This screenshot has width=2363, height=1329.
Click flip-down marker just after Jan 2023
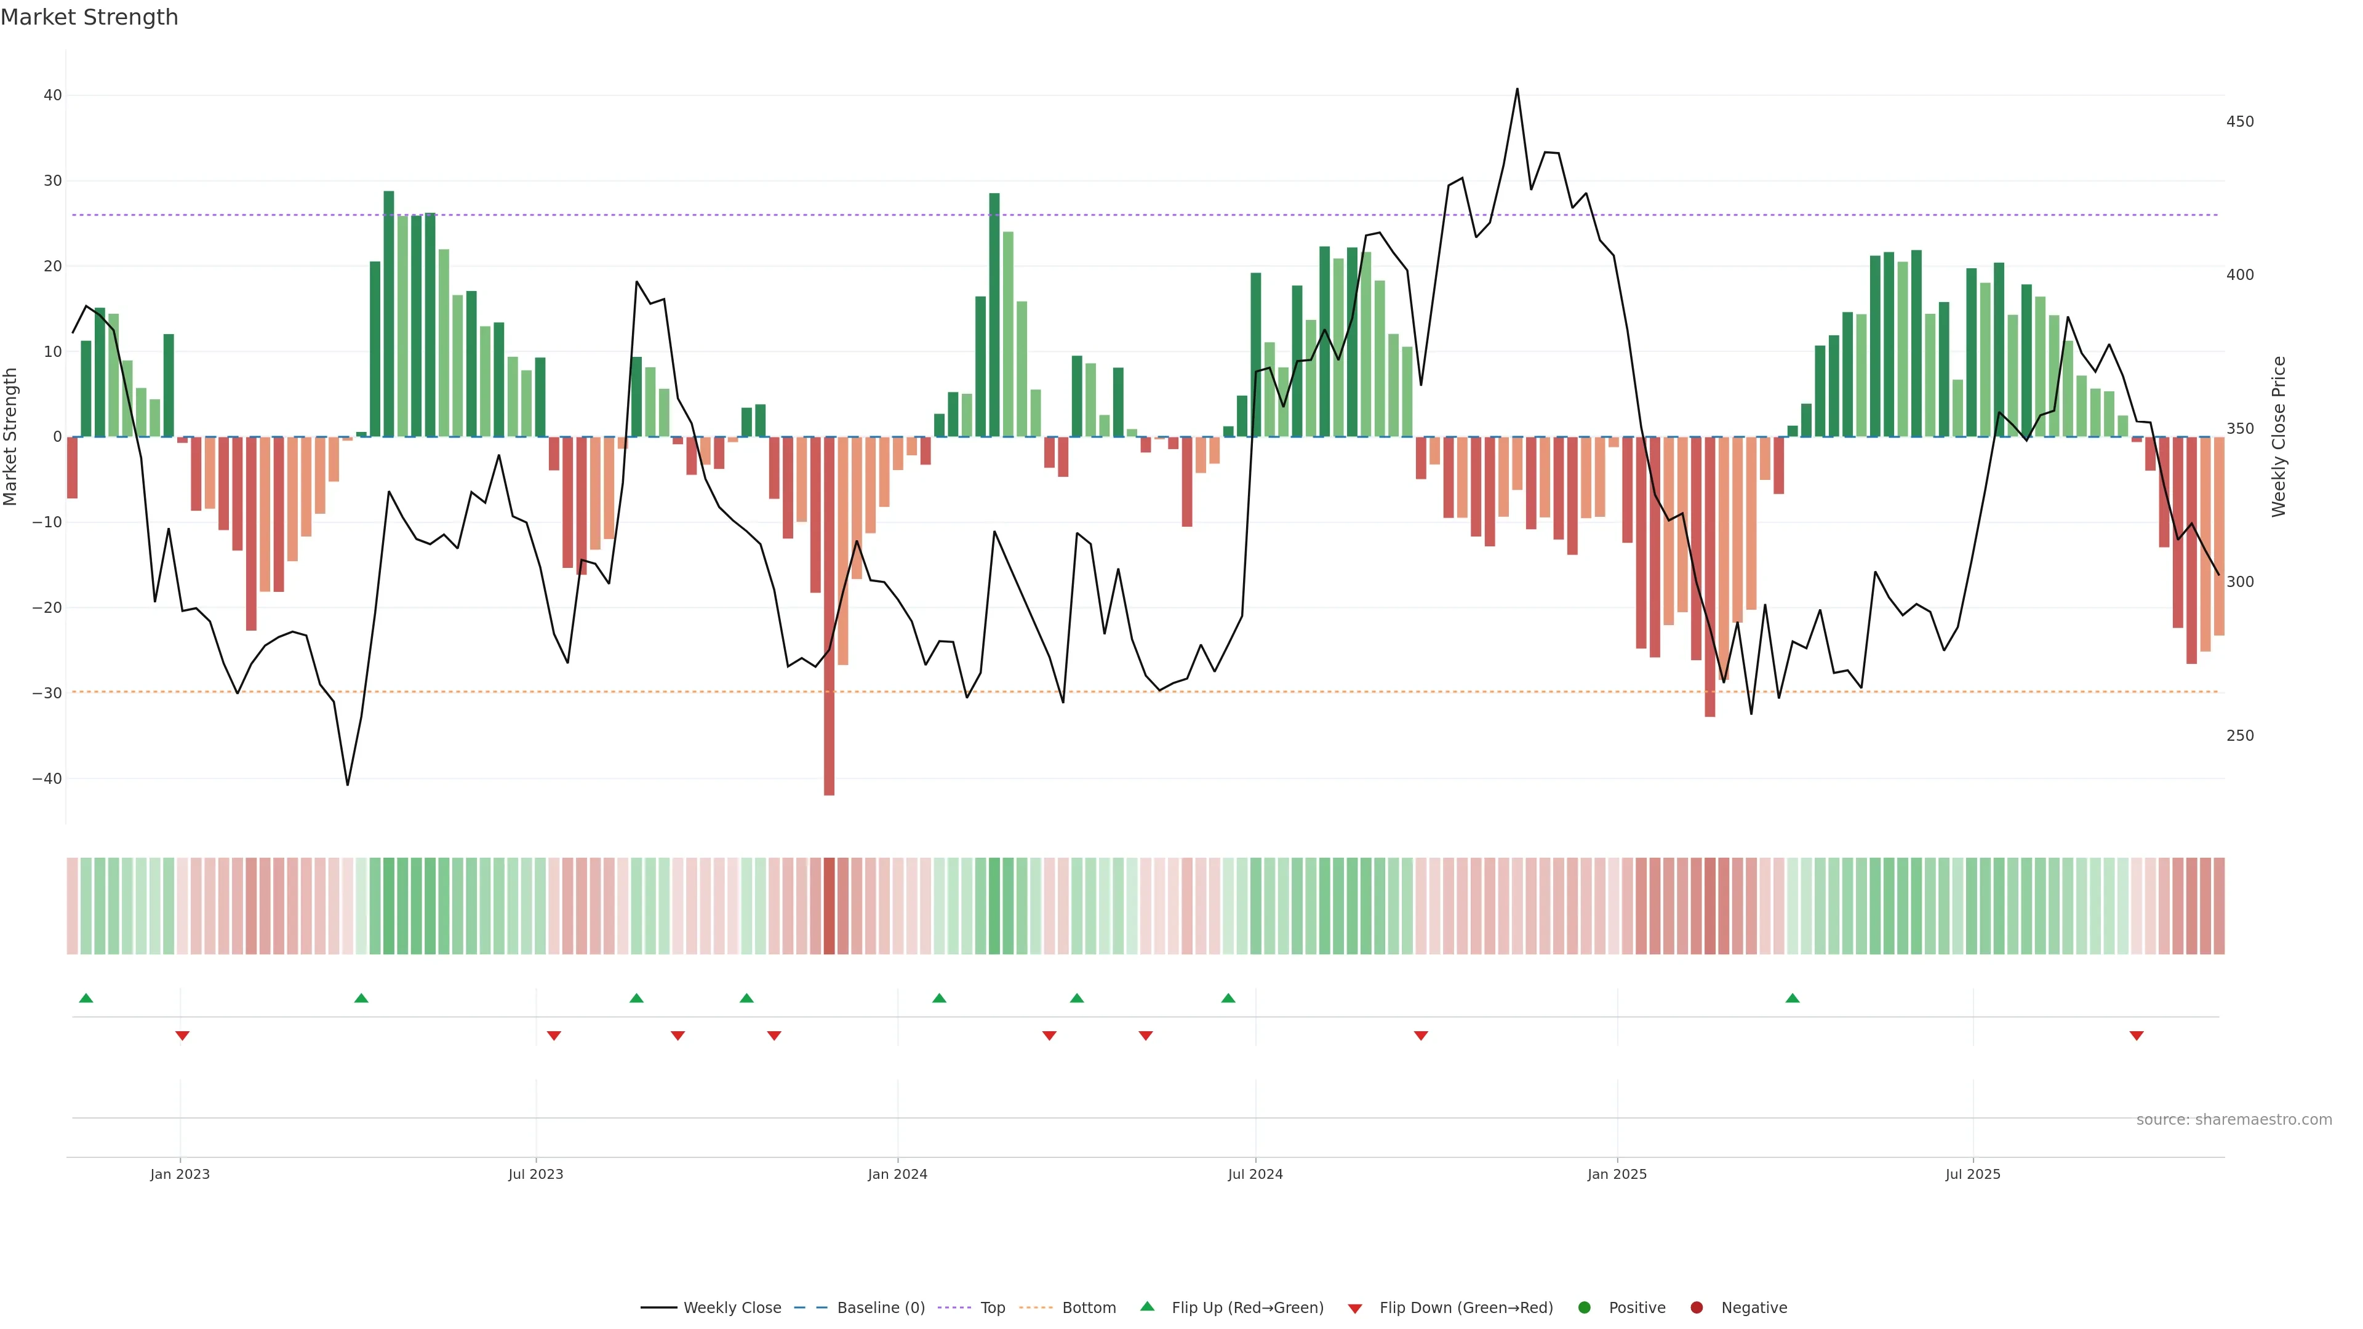183,1036
